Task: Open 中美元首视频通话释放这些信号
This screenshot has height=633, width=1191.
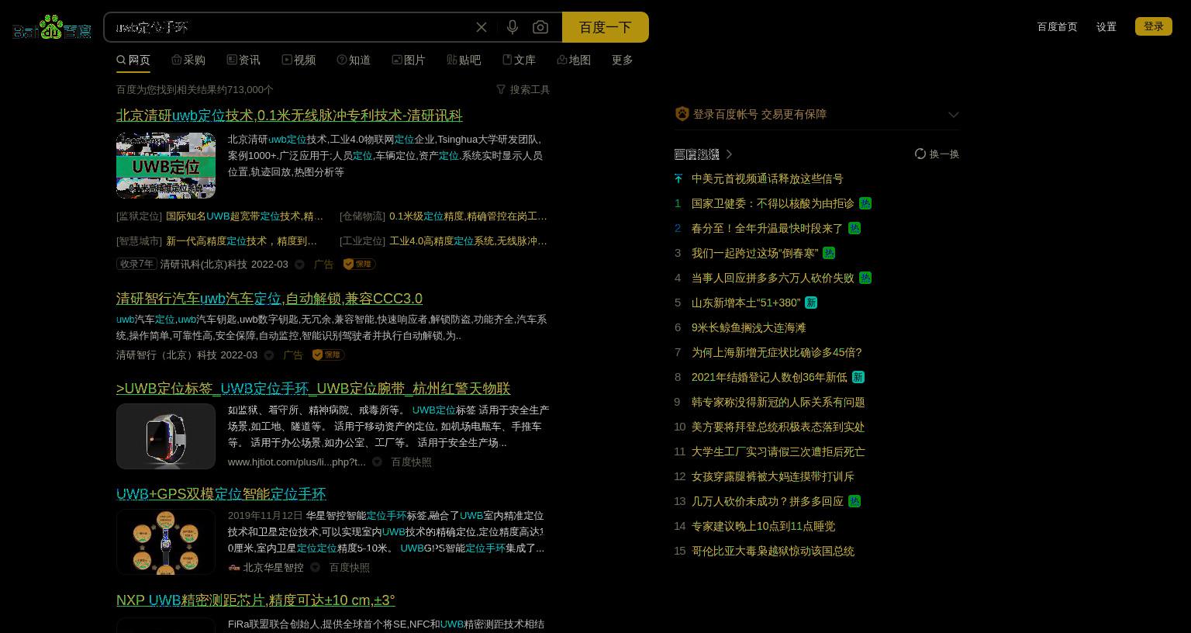Action: 768,179
